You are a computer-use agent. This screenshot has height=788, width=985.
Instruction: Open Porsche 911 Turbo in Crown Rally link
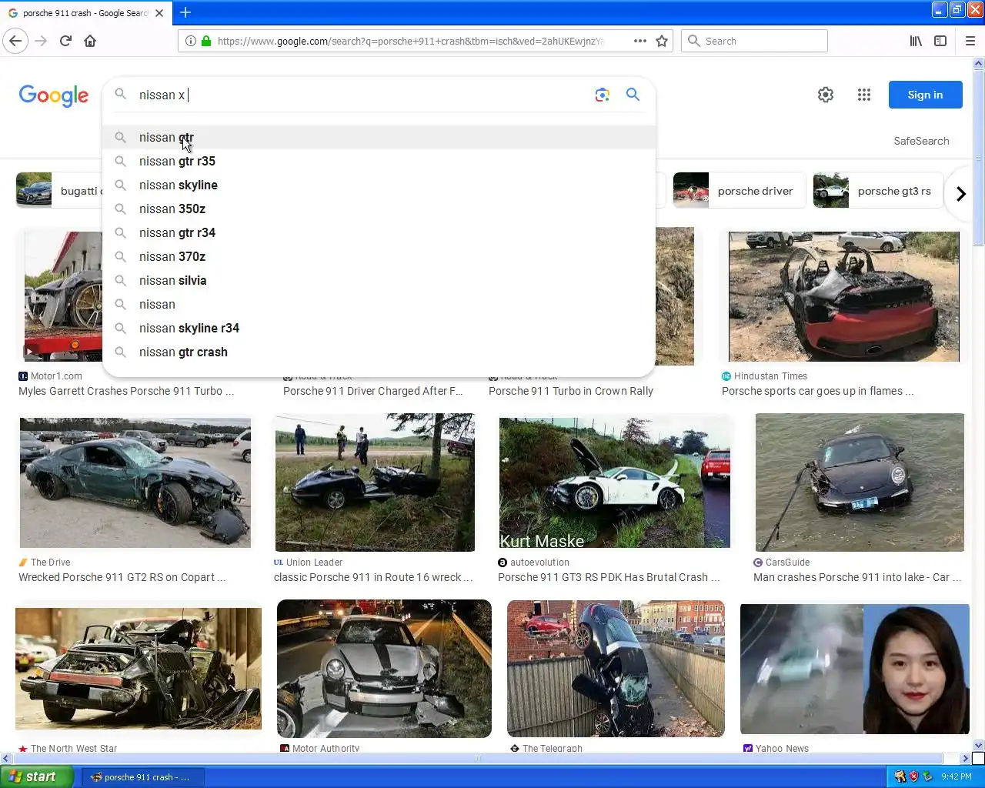[x=571, y=391]
